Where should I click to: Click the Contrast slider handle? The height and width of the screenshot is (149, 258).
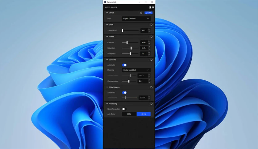pyautogui.click(x=127, y=42)
